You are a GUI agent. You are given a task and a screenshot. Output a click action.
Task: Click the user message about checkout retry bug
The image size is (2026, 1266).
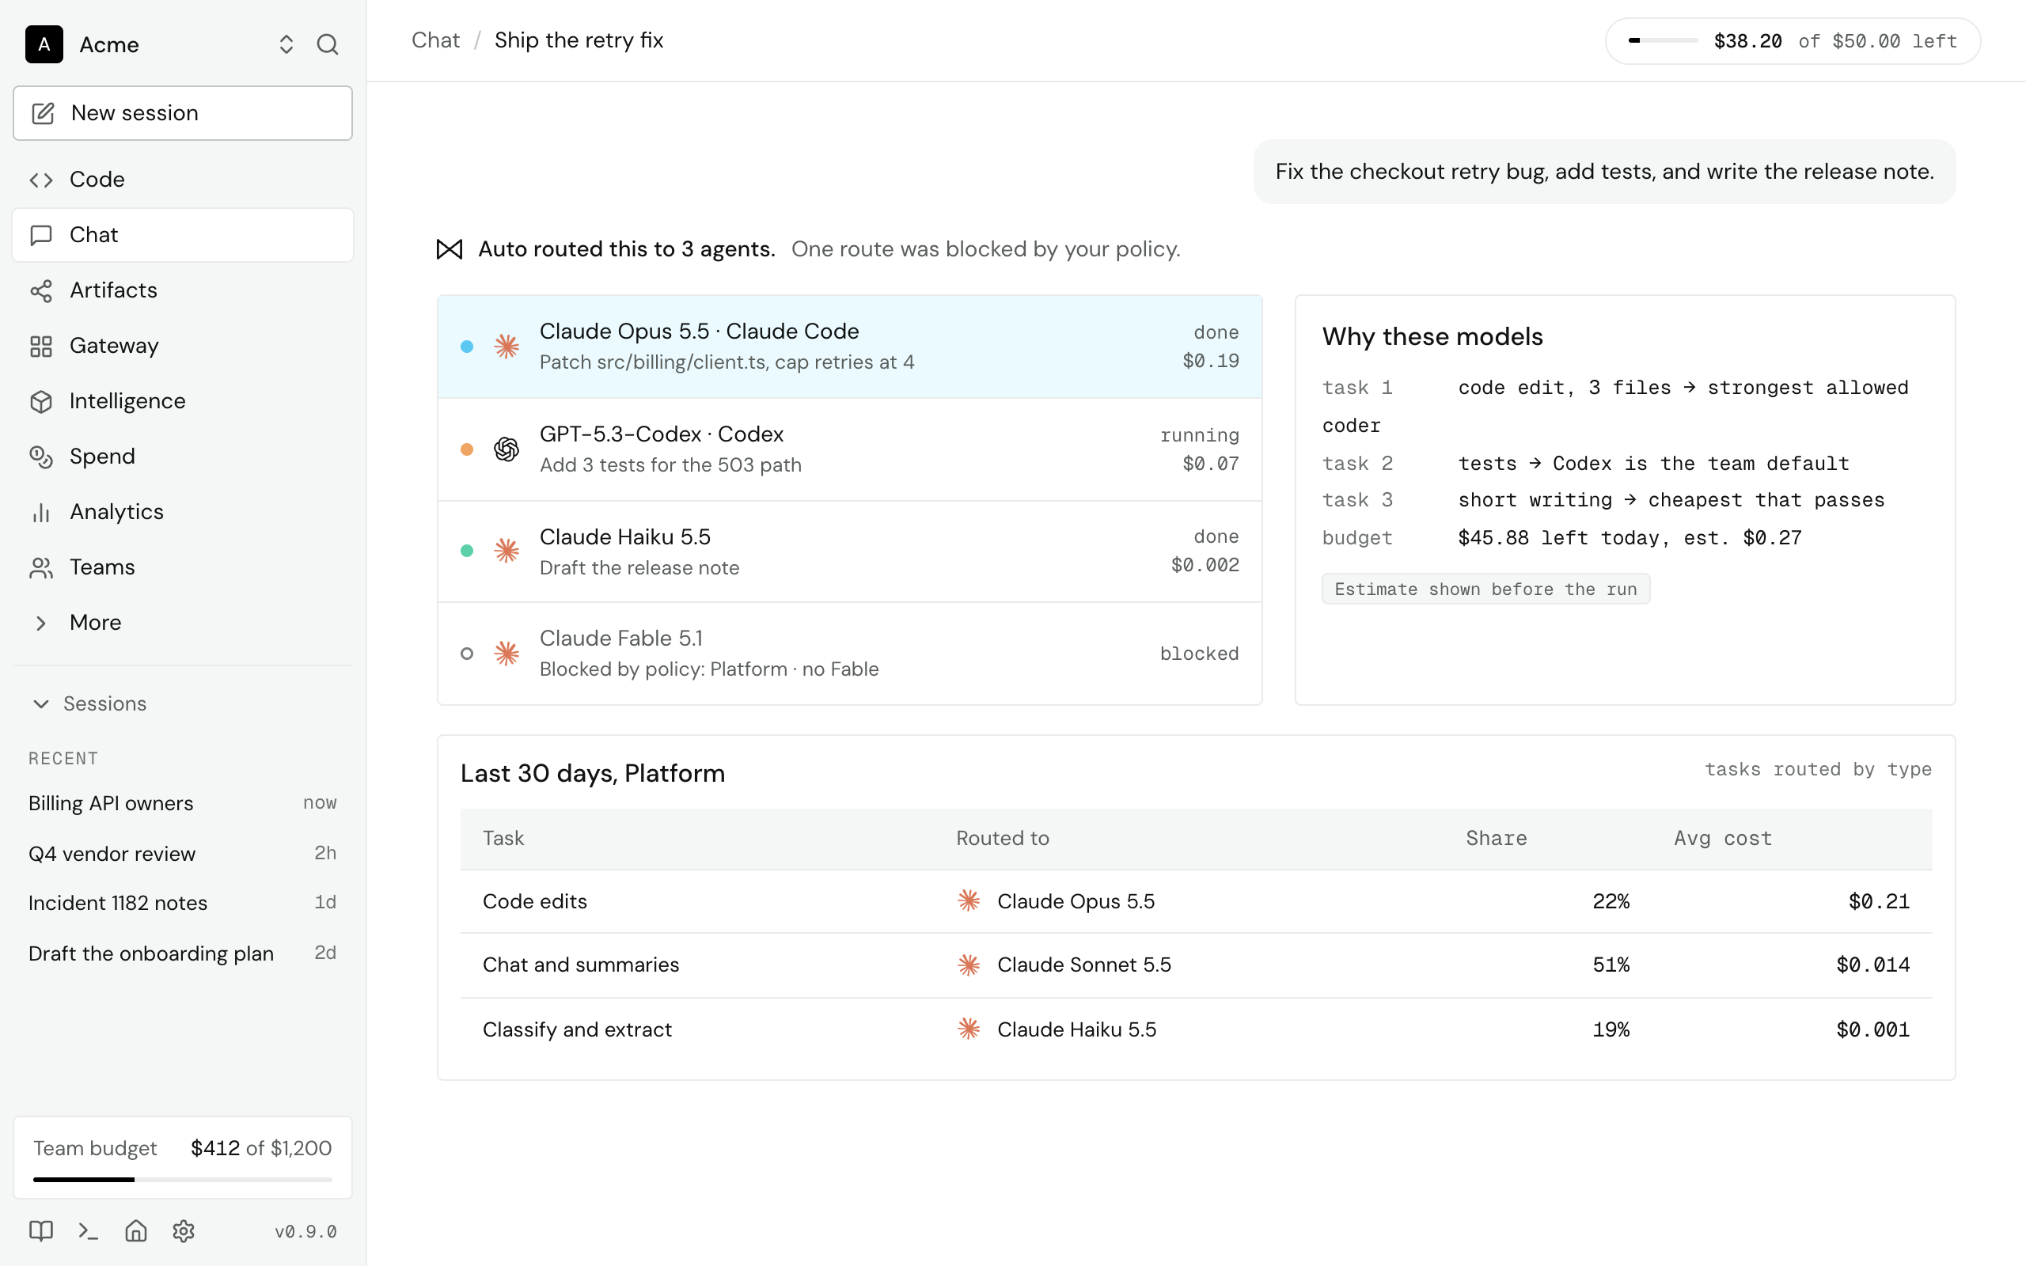pyautogui.click(x=1604, y=172)
